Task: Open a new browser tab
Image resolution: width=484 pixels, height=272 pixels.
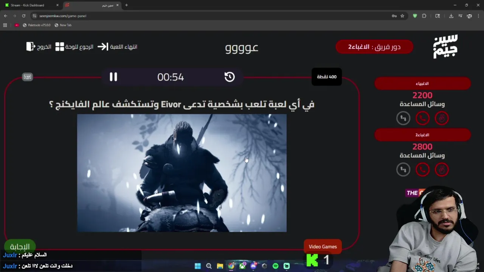Action: 126,5
